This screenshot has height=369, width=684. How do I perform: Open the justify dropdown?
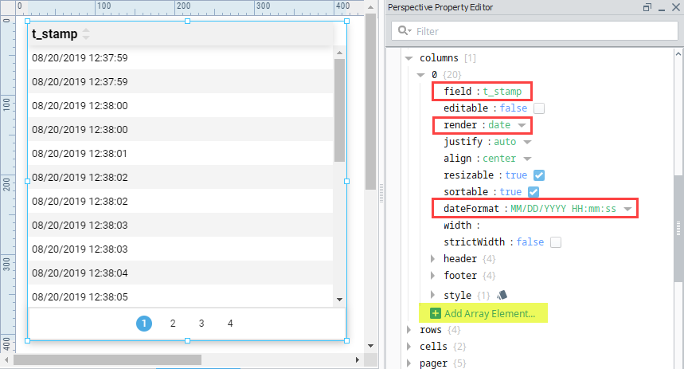click(527, 142)
